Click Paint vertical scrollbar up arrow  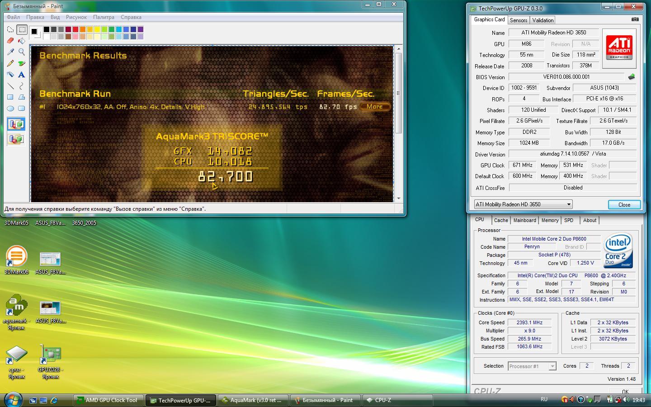tap(398, 49)
